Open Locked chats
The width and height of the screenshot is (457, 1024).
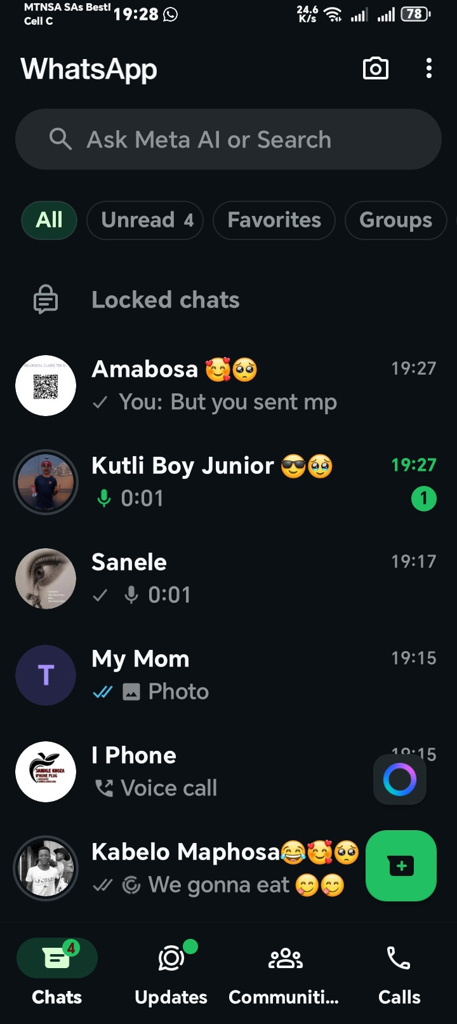click(165, 300)
